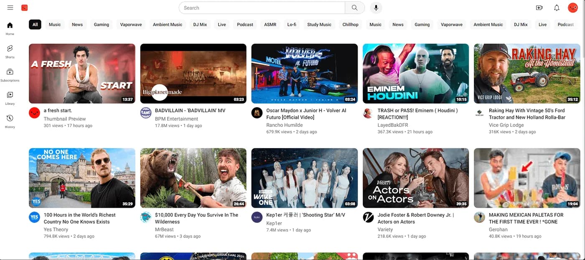The width and height of the screenshot is (585, 260).
Task: Open Library from the sidebar
Action: tap(10, 98)
